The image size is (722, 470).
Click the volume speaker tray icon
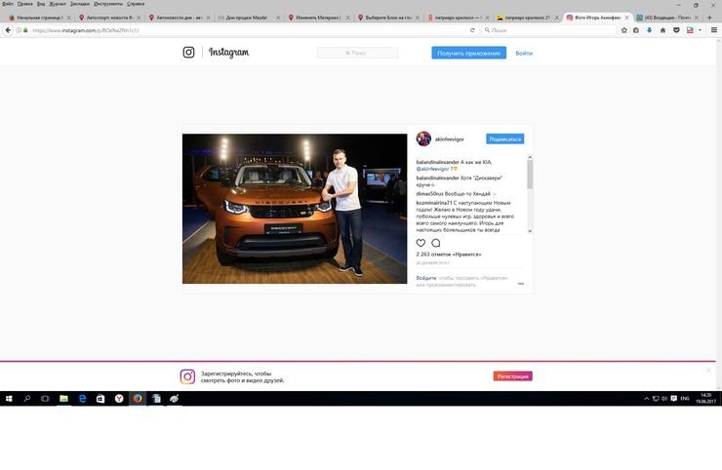[664, 399]
